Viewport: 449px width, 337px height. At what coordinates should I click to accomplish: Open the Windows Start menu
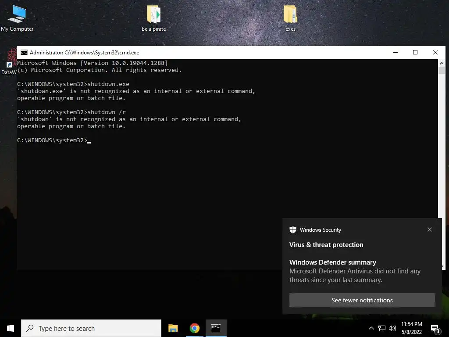point(11,328)
